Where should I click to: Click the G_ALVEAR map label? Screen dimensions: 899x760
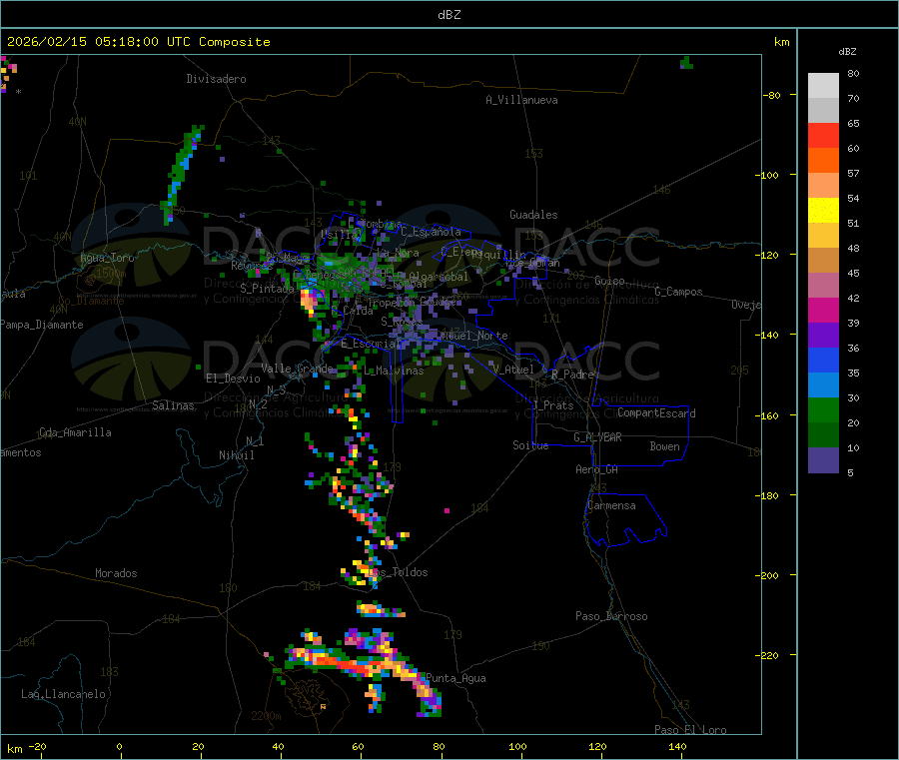(x=598, y=437)
